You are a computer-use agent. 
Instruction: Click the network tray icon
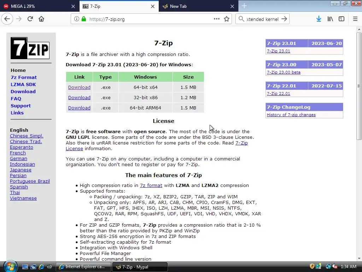[328, 266]
